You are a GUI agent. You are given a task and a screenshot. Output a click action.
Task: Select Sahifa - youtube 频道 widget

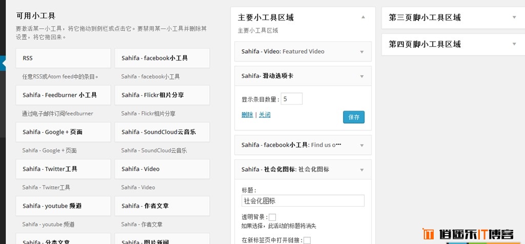click(x=63, y=206)
